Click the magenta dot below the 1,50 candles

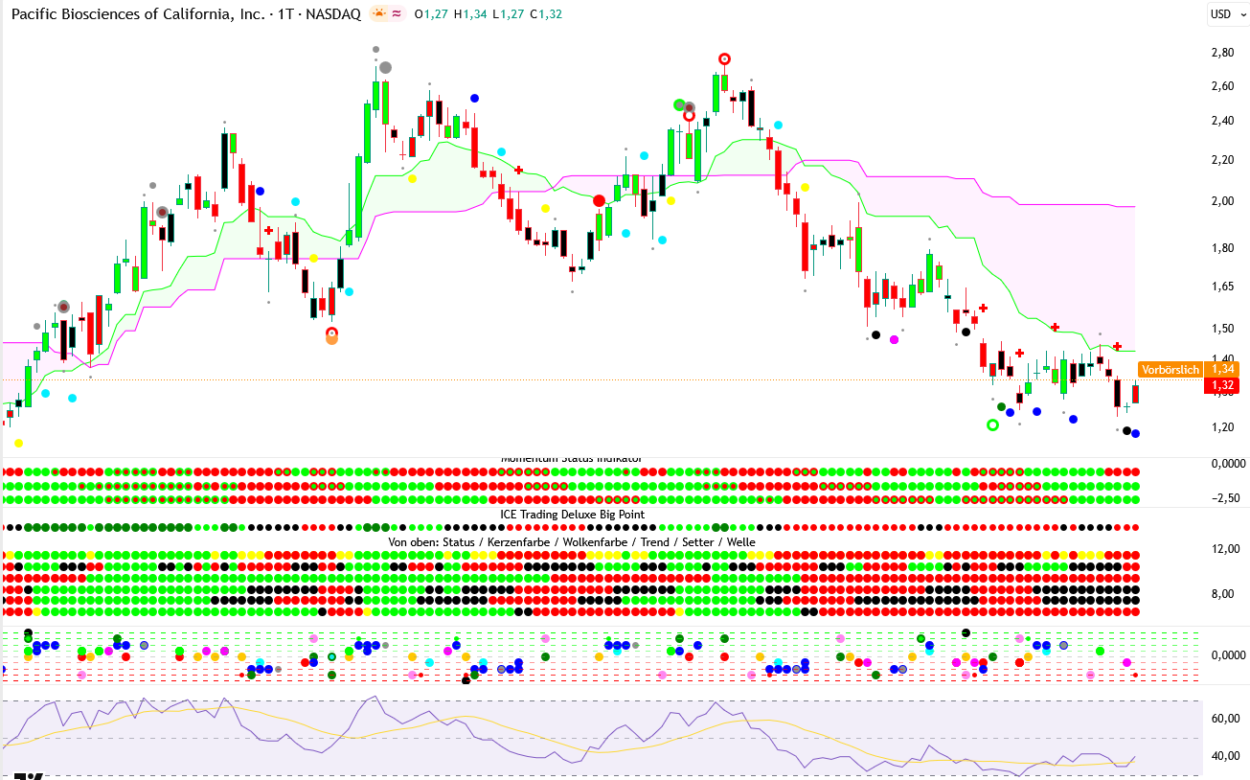(895, 339)
